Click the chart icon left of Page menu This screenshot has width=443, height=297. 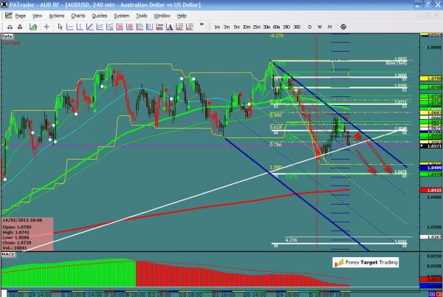click(6, 15)
